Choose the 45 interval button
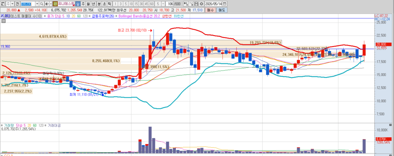 [x=147, y=4]
